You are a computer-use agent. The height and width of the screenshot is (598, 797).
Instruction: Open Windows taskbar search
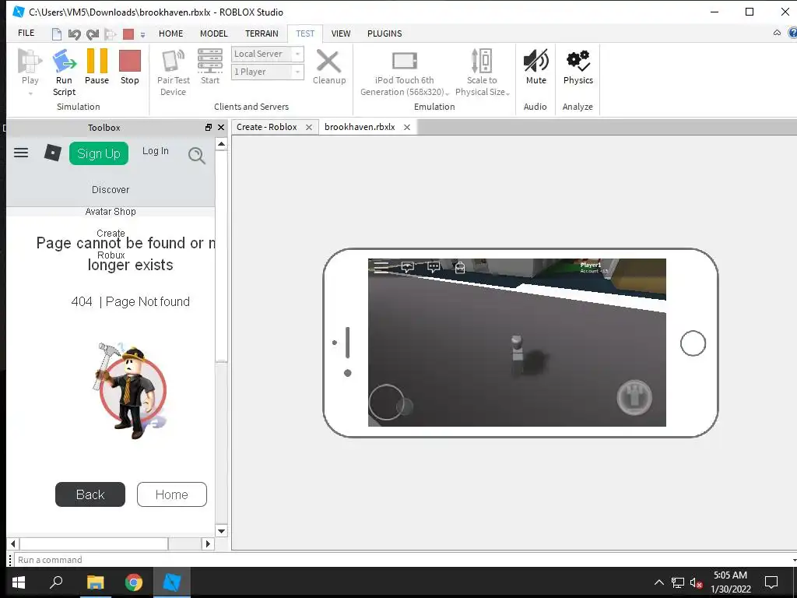point(56,582)
